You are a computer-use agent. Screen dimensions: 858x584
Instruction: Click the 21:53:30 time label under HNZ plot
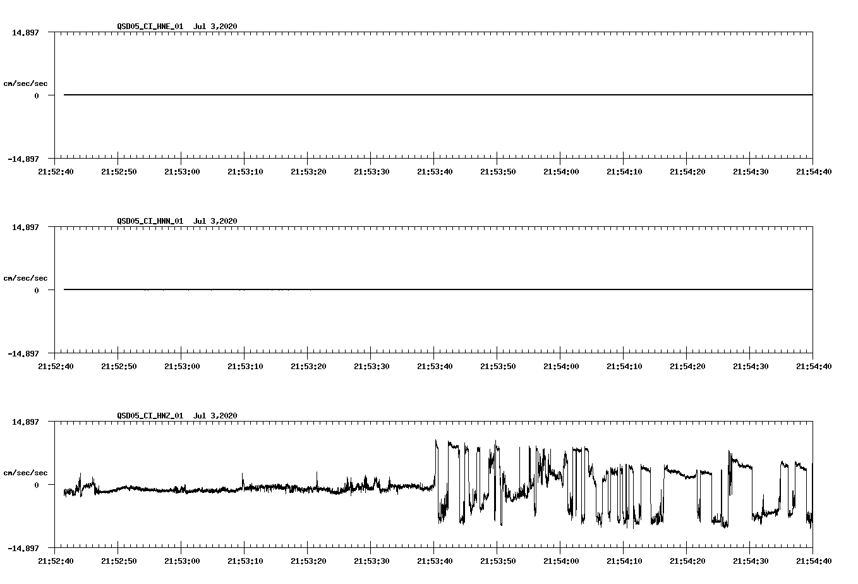[x=372, y=561]
